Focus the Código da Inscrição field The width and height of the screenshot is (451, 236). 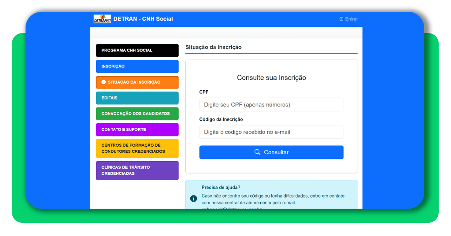pyautogui.click(x=271, y=132)
